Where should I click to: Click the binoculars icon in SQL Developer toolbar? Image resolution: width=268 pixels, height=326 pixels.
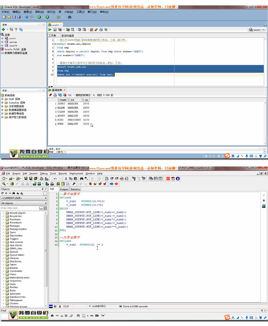coord(70,17)
